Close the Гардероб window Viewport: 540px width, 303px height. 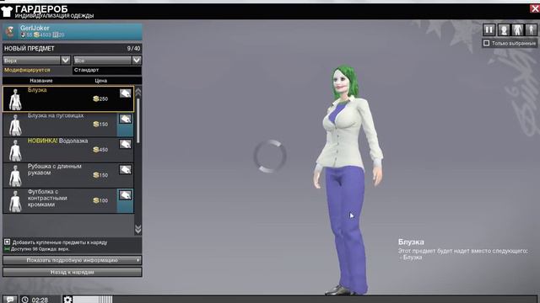[x=535, y=9]
